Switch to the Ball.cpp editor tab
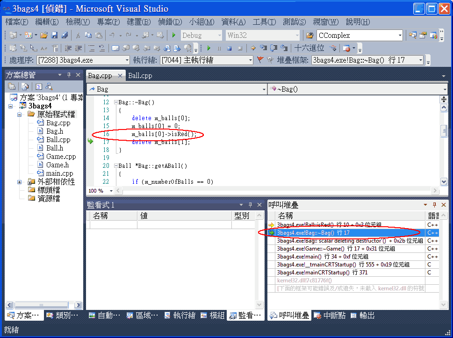 coord(140,76)
